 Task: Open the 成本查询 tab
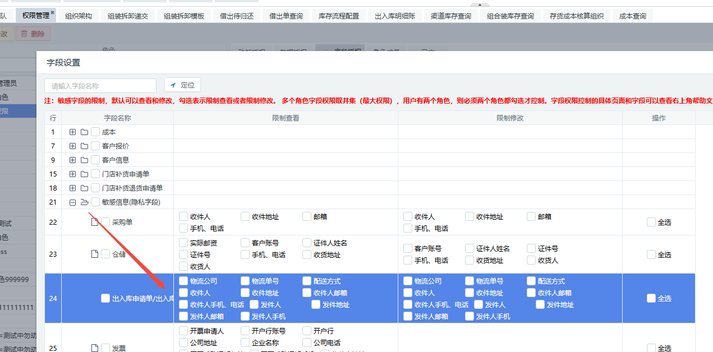tap(632, 16)
